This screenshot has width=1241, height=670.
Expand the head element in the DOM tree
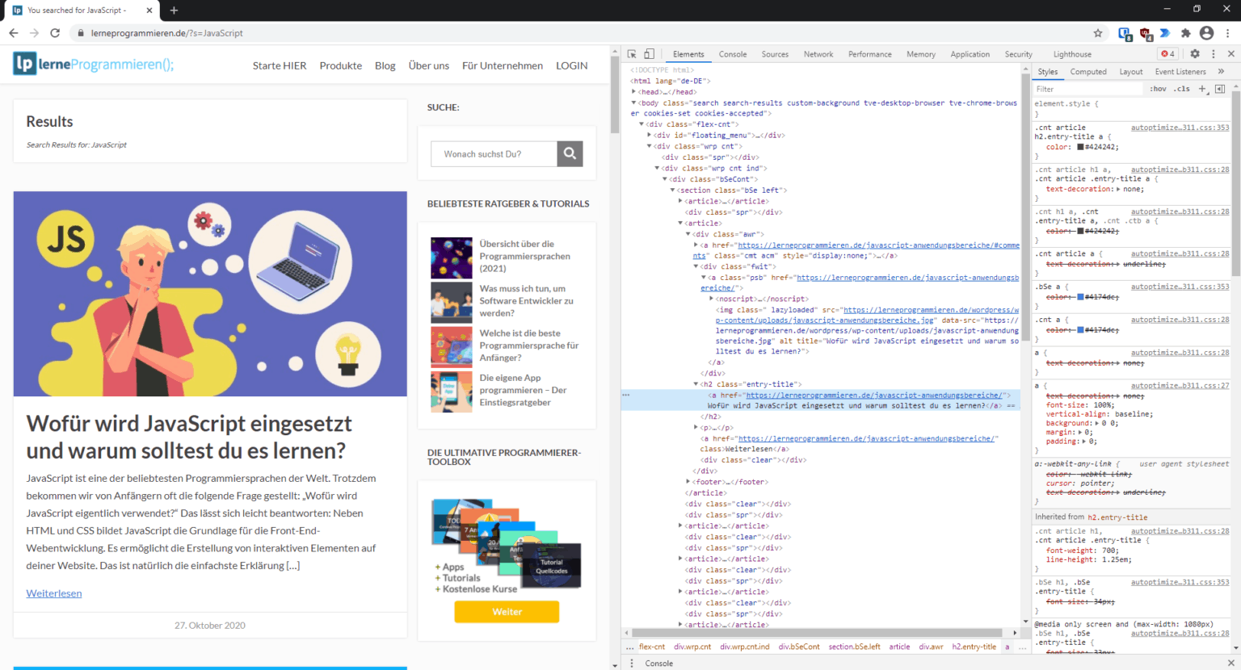coord(633,91)
